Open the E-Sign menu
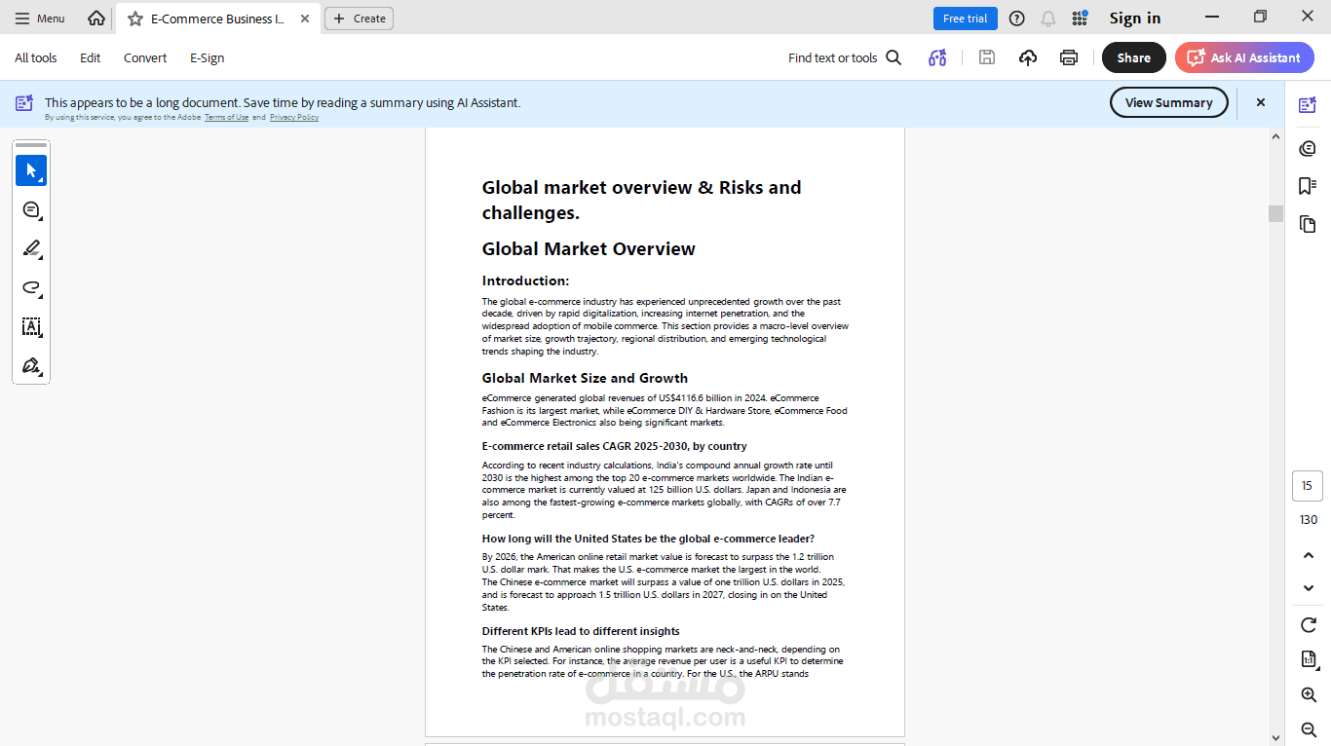Image resolution: width=1331 pixels, height=746 pixels. pyautogui.click(x=208, y=57)
